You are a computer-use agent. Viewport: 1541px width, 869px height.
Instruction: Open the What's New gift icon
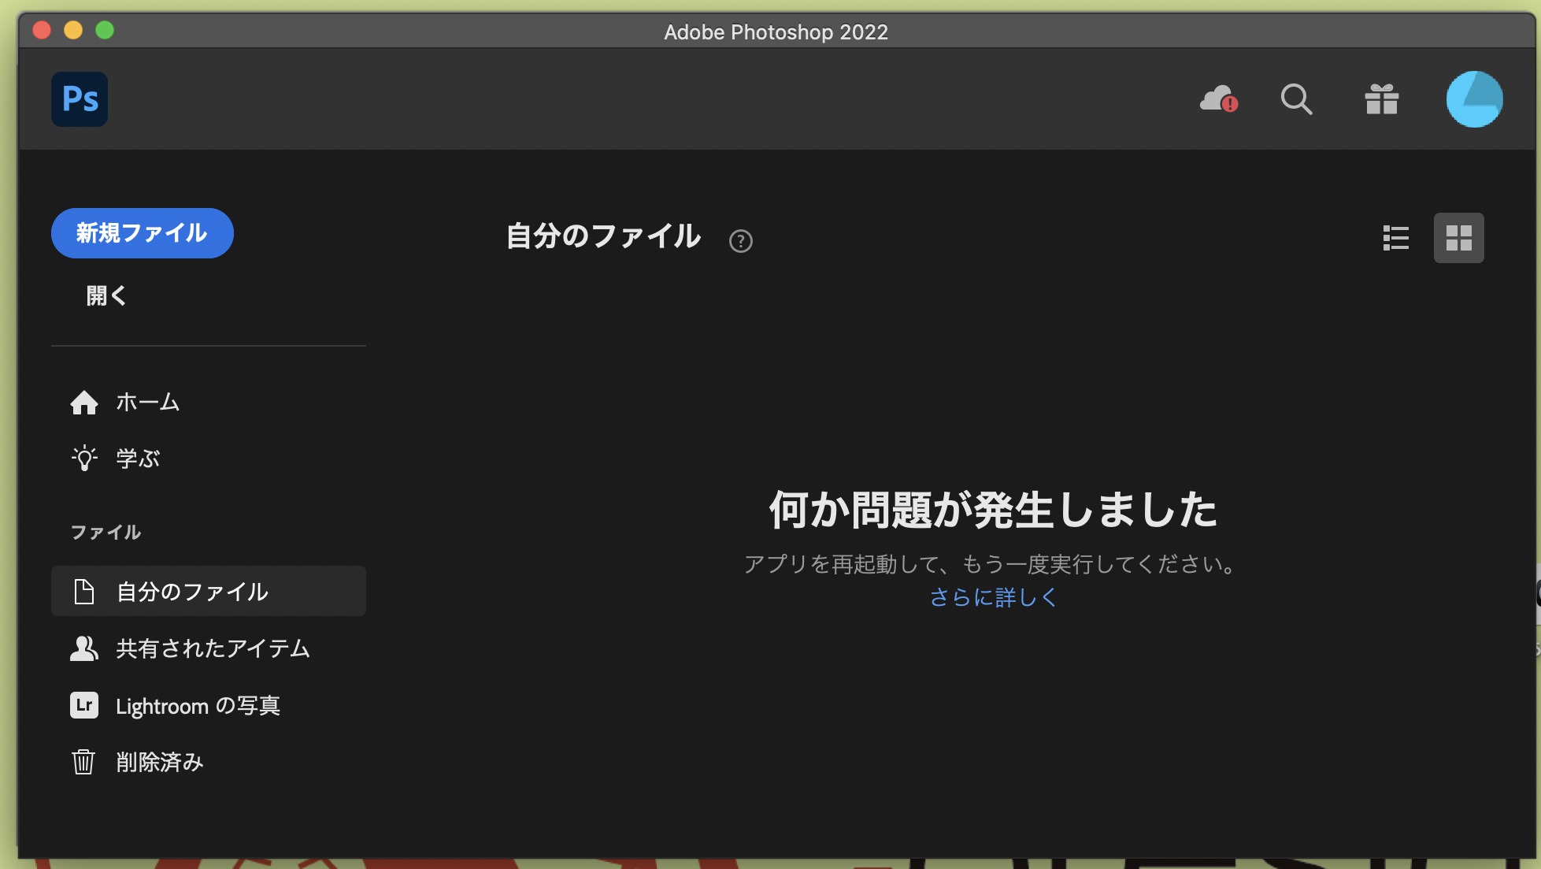pos(1381,99)
